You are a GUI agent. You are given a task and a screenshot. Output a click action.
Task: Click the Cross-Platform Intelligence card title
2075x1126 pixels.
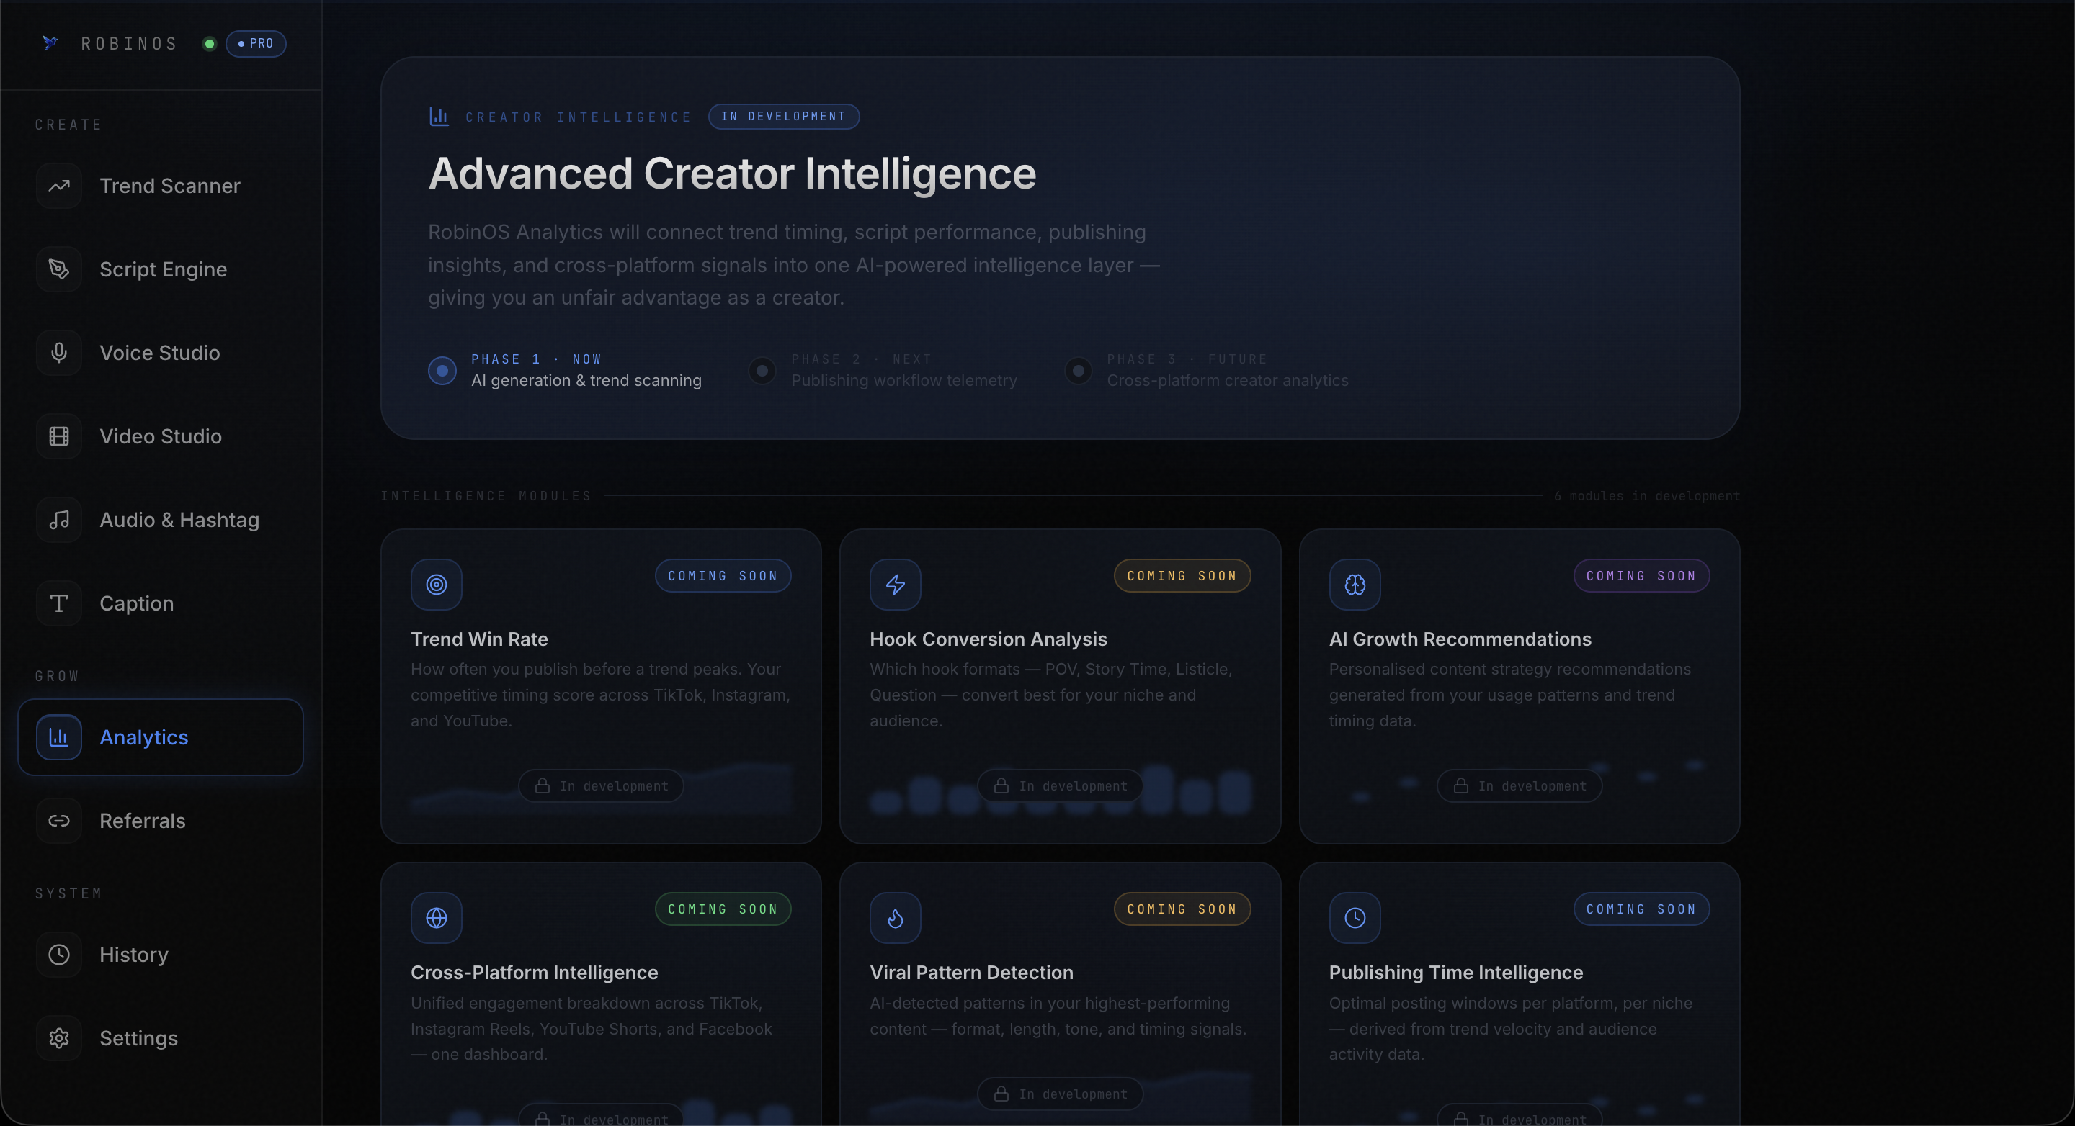(x=534, y=972)
